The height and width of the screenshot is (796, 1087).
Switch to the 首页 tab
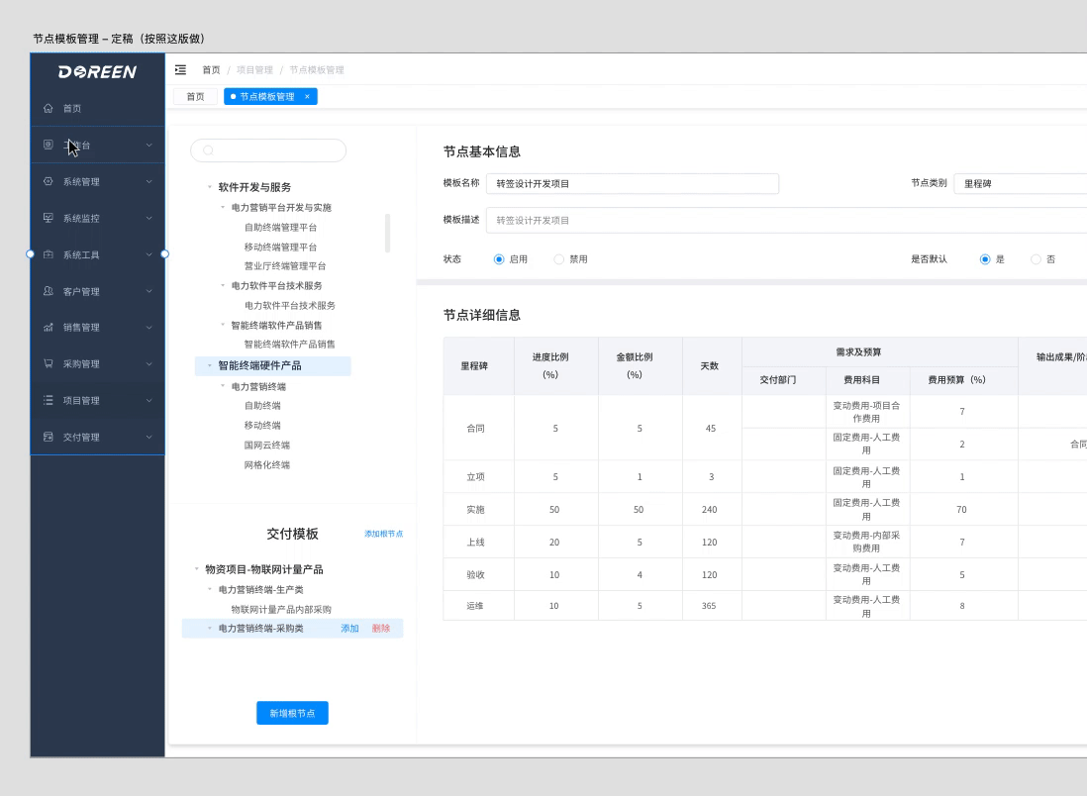(x=195, y=96)
